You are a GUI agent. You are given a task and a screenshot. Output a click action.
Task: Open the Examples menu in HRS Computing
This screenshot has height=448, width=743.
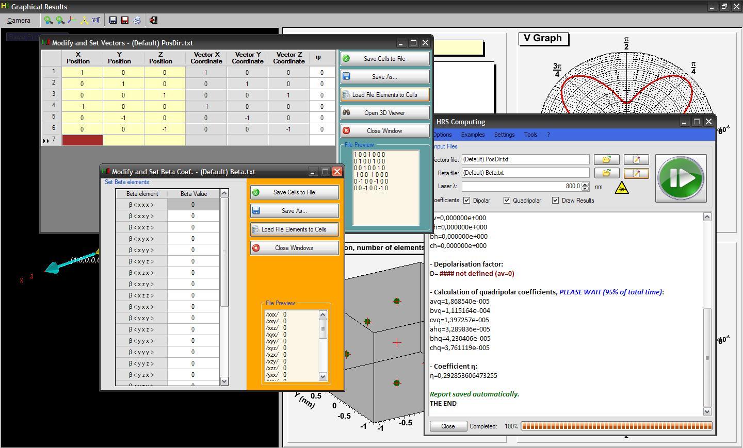[x=473, y=135]
